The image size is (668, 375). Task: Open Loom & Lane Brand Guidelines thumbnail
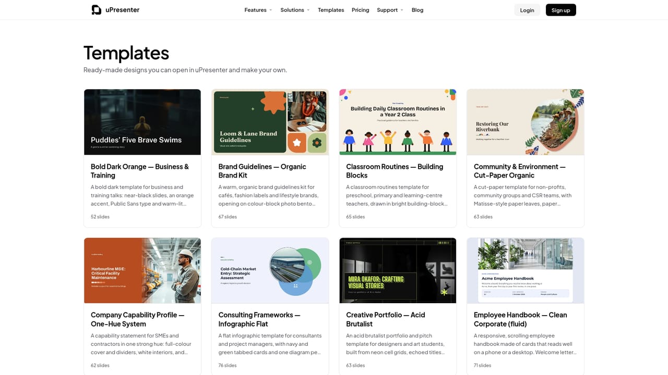pyautogui.click(x=270, y=122)
